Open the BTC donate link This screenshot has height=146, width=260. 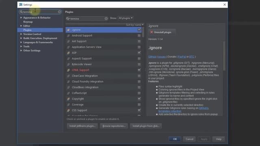click(191, 57)
